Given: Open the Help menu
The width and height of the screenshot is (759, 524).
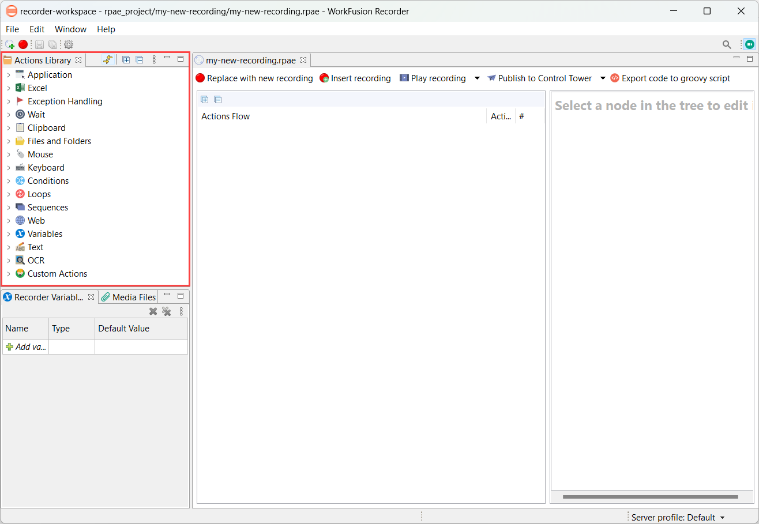Looking at the screenshot, I should [106, 29].
